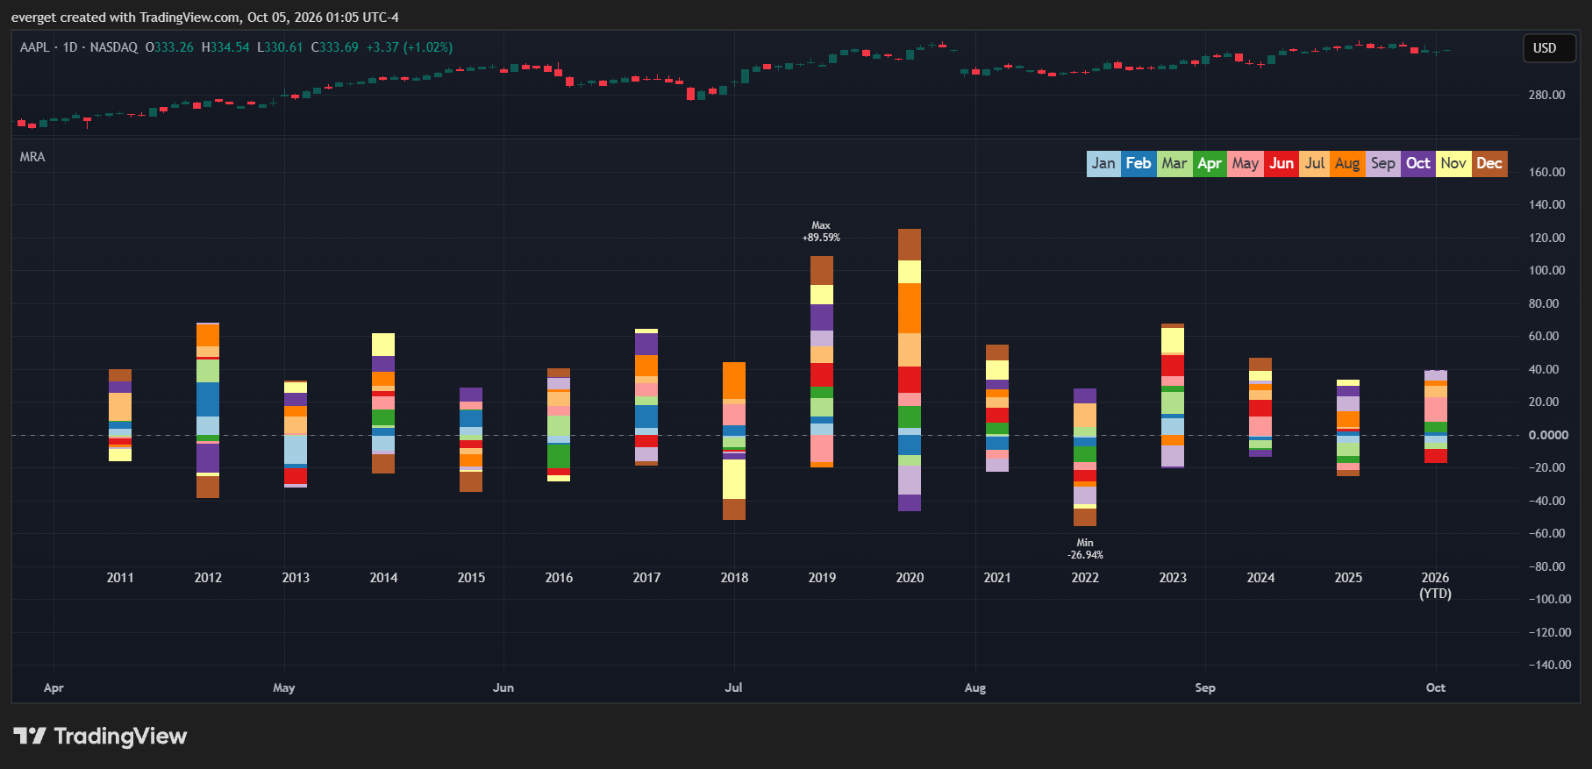Select the Aug label on the time axis
The image size is (1592, 769).
click(975, 687)
